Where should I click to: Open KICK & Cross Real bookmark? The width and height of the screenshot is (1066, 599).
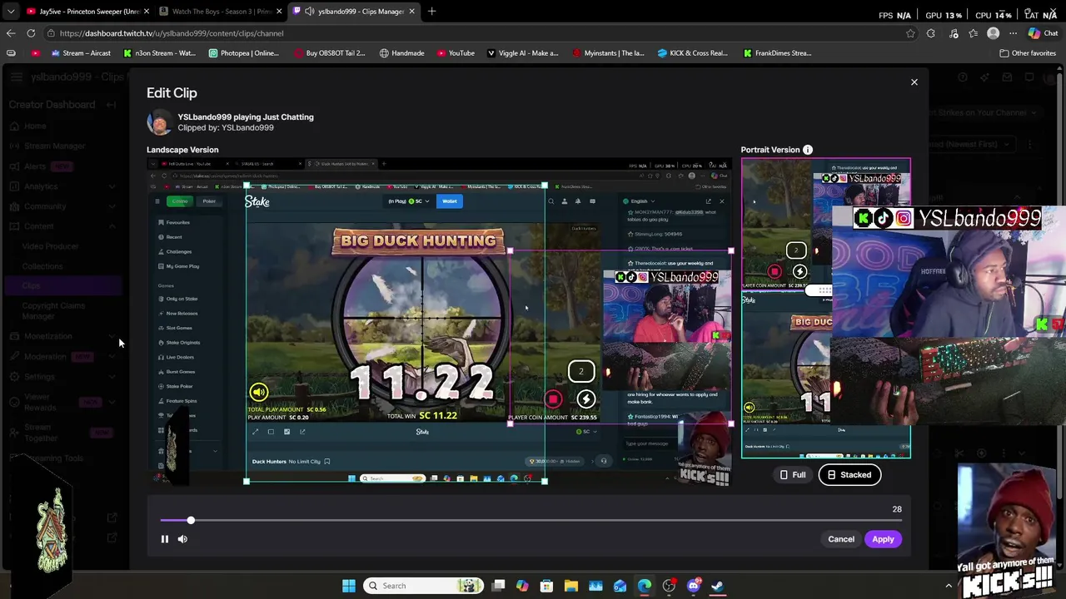pos(693,53)
